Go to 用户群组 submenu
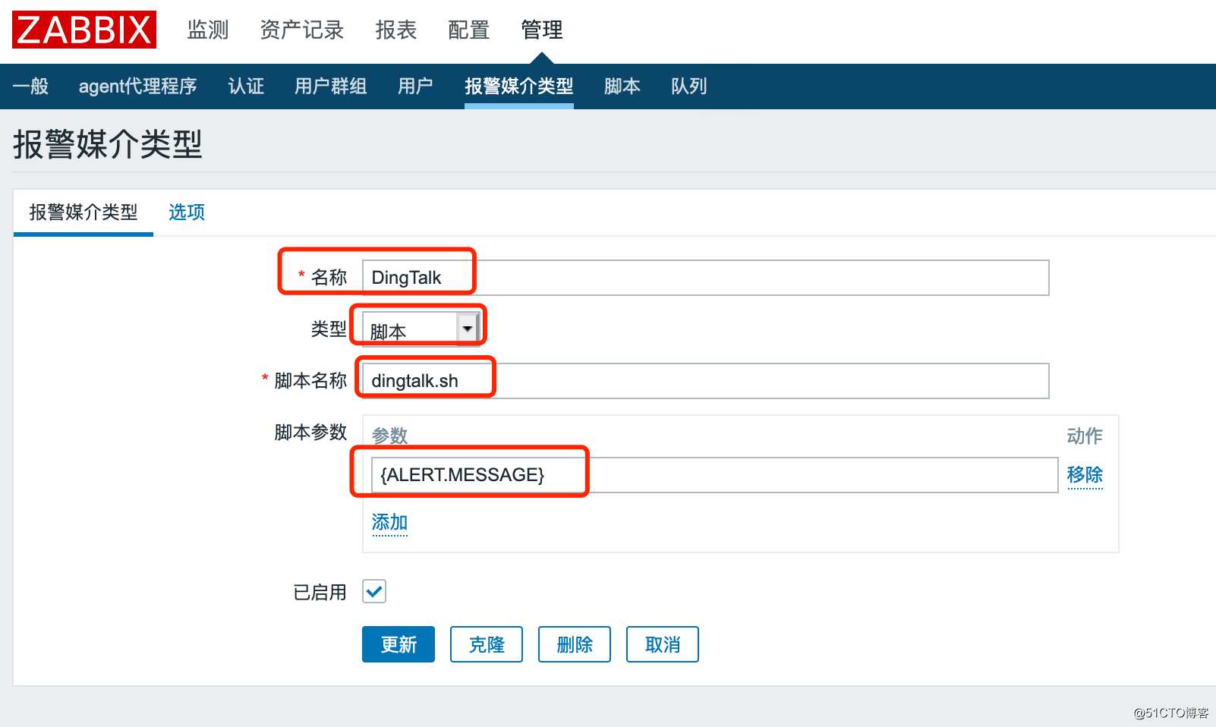 click(x=330, y=86)
